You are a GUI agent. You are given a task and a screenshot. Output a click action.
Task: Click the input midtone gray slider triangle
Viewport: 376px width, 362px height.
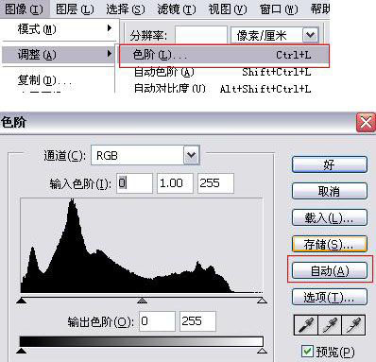coord(143,301)
